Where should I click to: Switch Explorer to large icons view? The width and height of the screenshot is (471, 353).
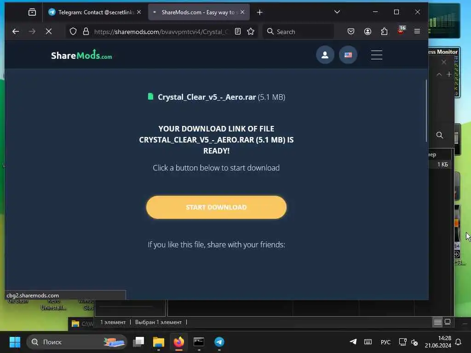448,322
